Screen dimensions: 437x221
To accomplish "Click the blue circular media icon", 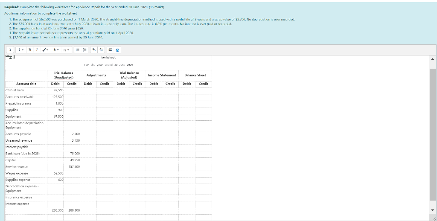I will click(x=117, y=50).
